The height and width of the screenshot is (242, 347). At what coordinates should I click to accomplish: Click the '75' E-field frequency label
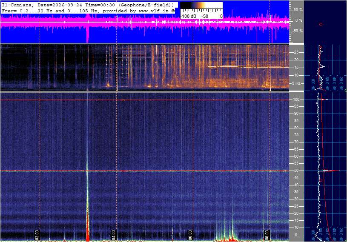(x=296, y=135)
